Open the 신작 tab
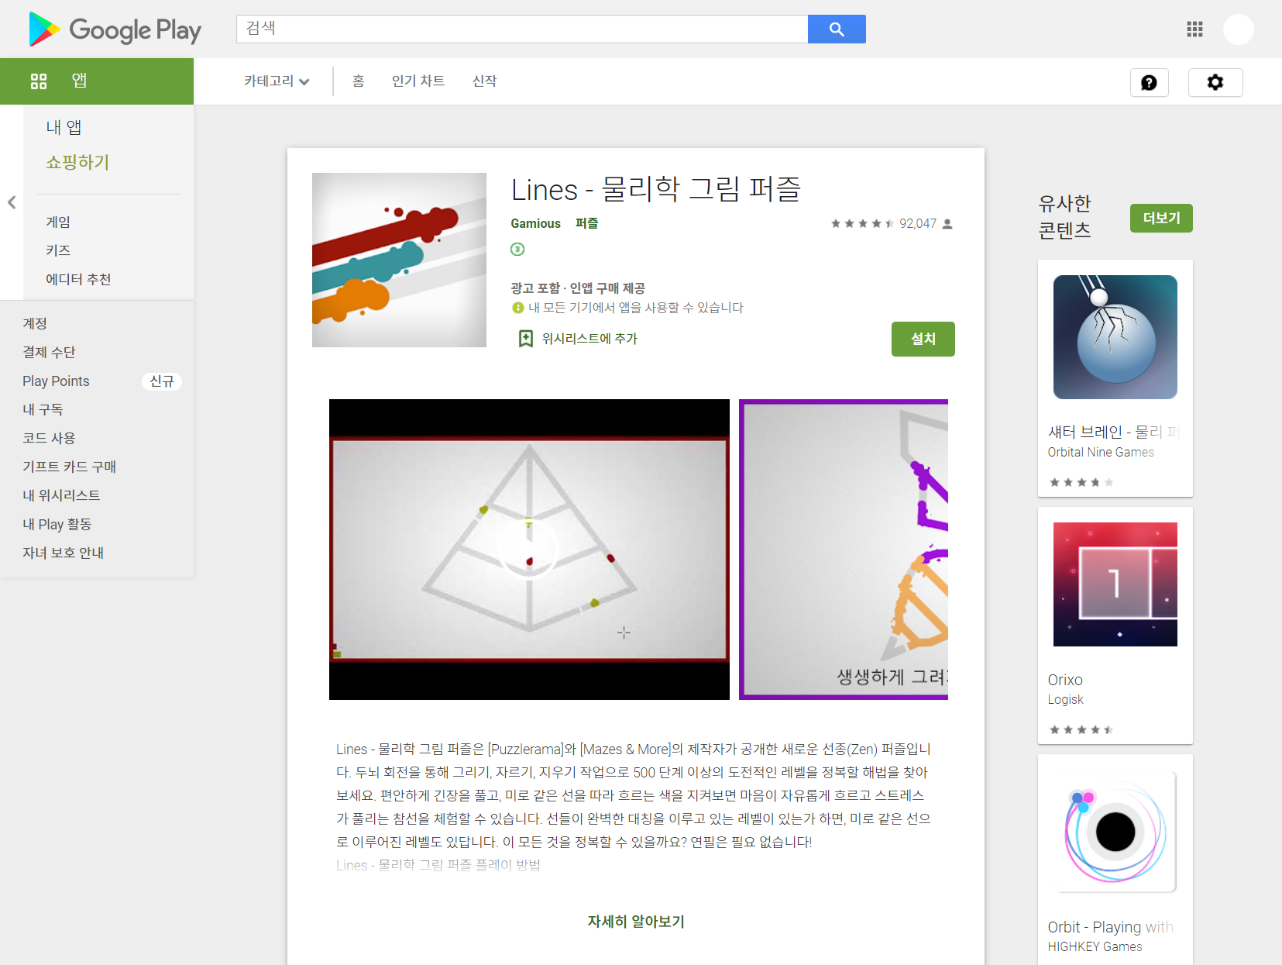This screenshot has height=965, width=1282. [485, 81]
